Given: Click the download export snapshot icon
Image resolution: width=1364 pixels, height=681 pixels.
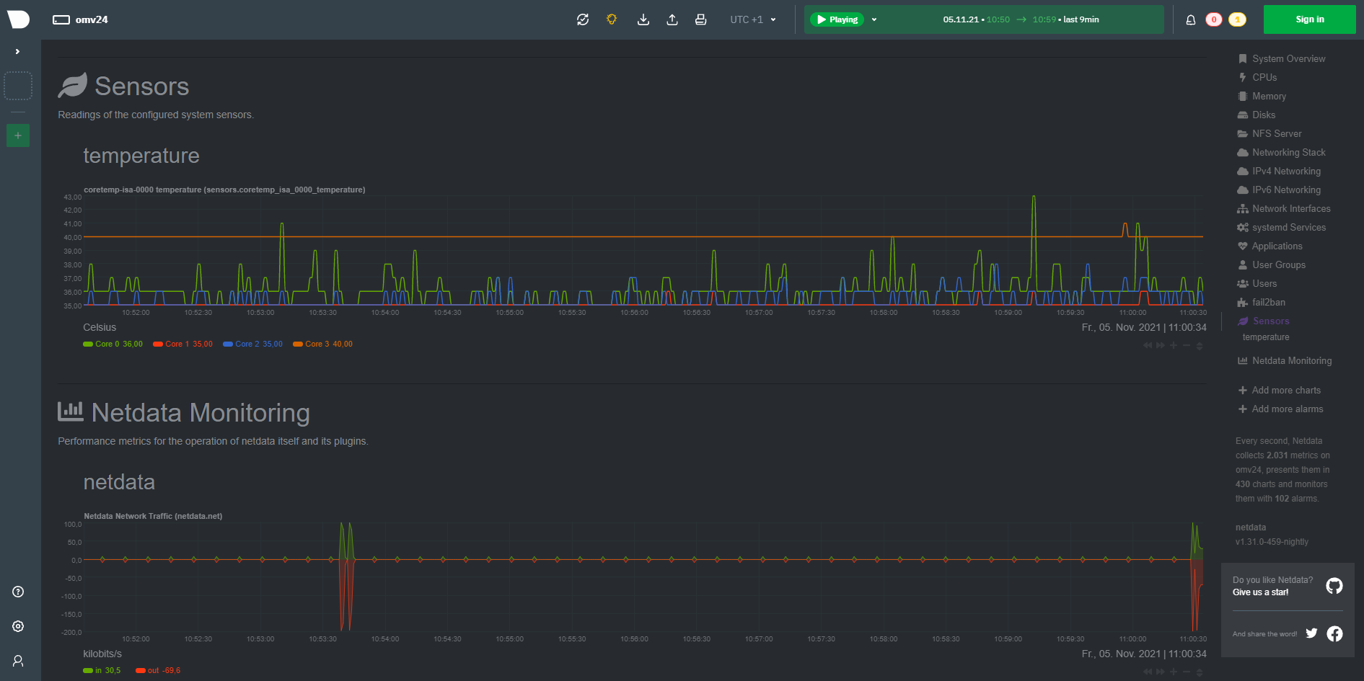Looking at the screenshot, I should [643, 19].
